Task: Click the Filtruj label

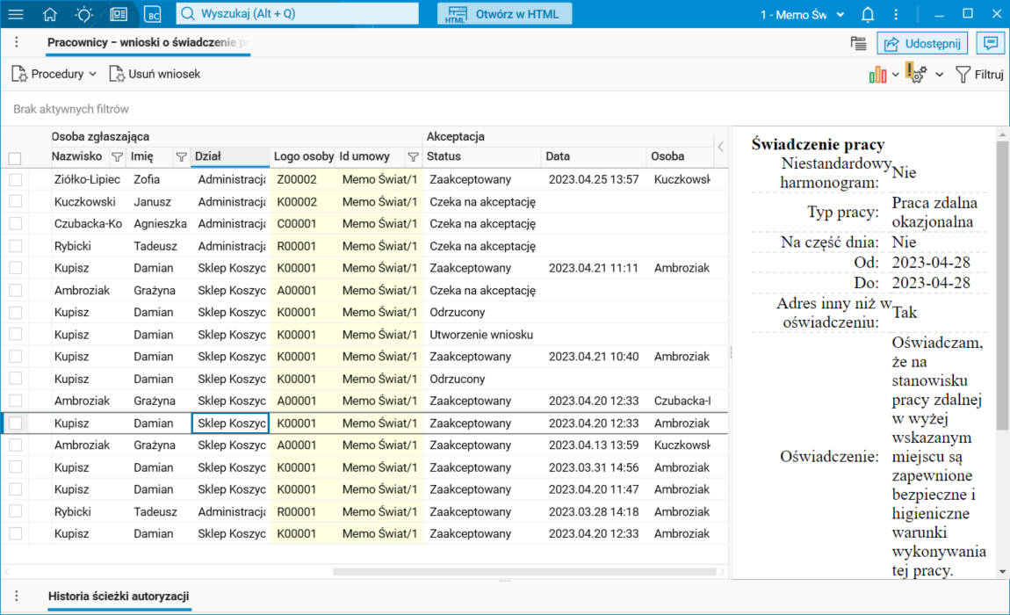Action: click(x=989, y=75)
